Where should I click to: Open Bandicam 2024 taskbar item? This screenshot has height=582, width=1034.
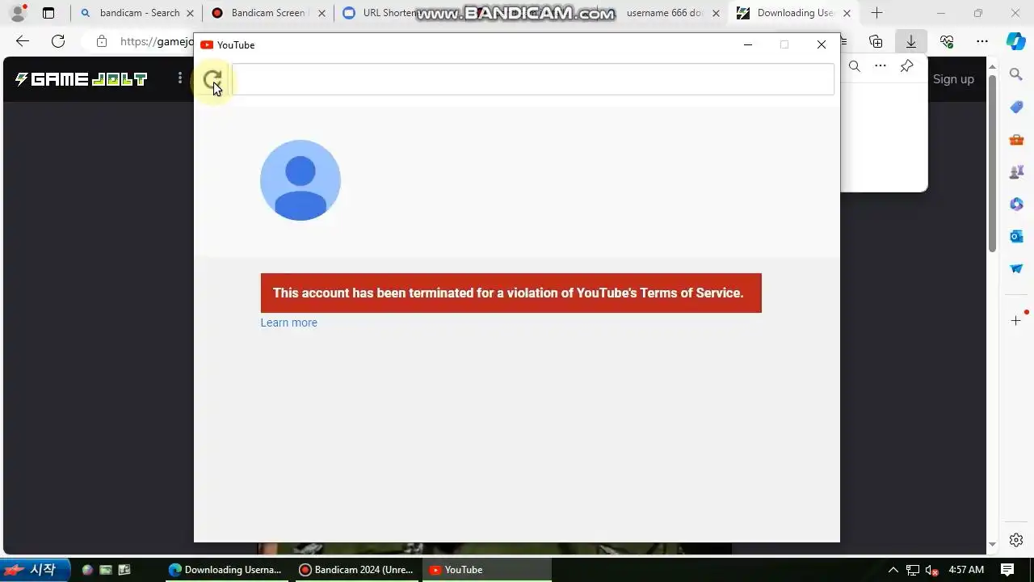click(x=355, y=570)
